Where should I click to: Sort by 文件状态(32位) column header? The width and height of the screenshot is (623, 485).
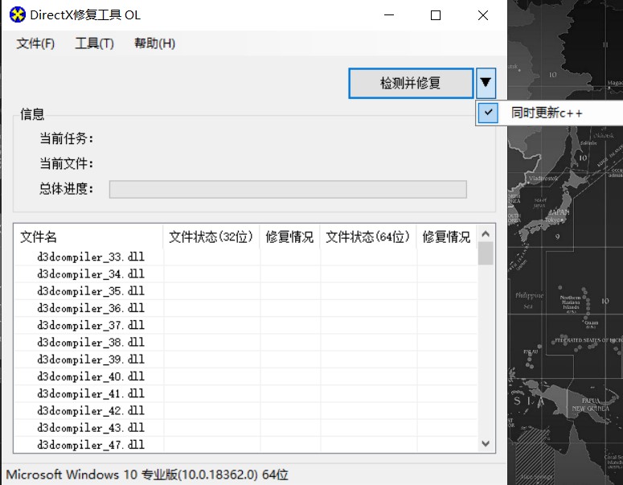[x=211, y=237]
